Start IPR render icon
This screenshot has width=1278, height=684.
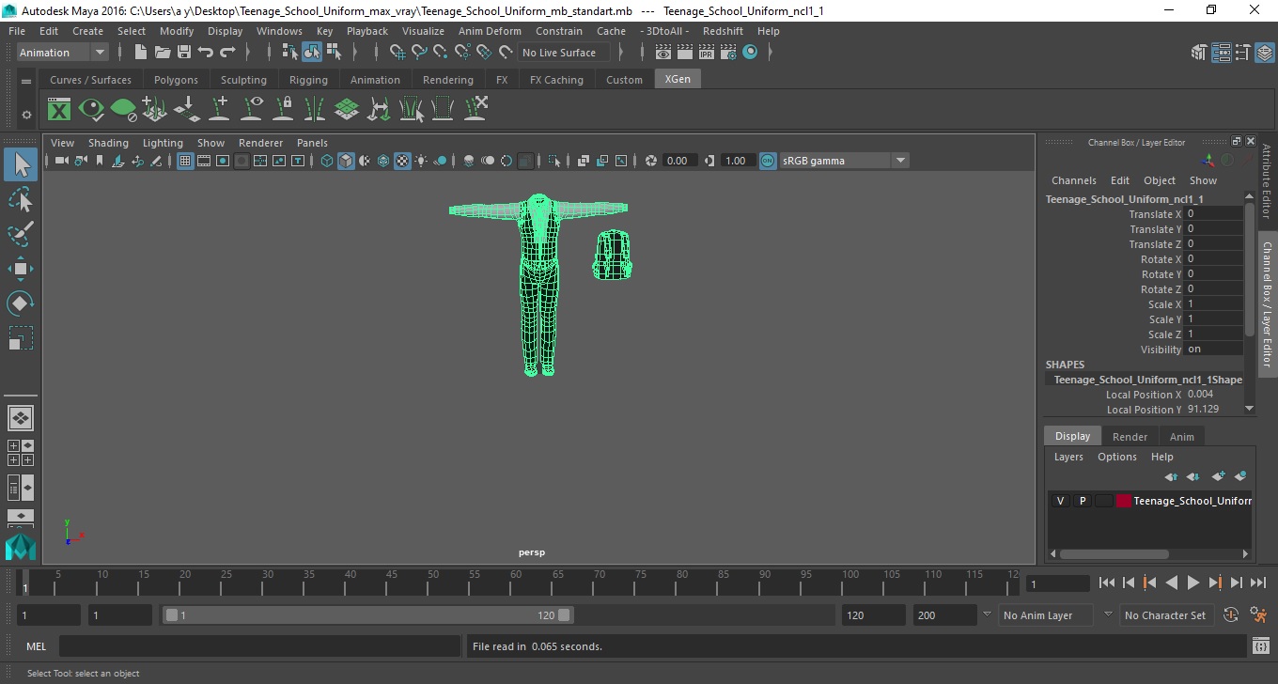coord(707,53)
